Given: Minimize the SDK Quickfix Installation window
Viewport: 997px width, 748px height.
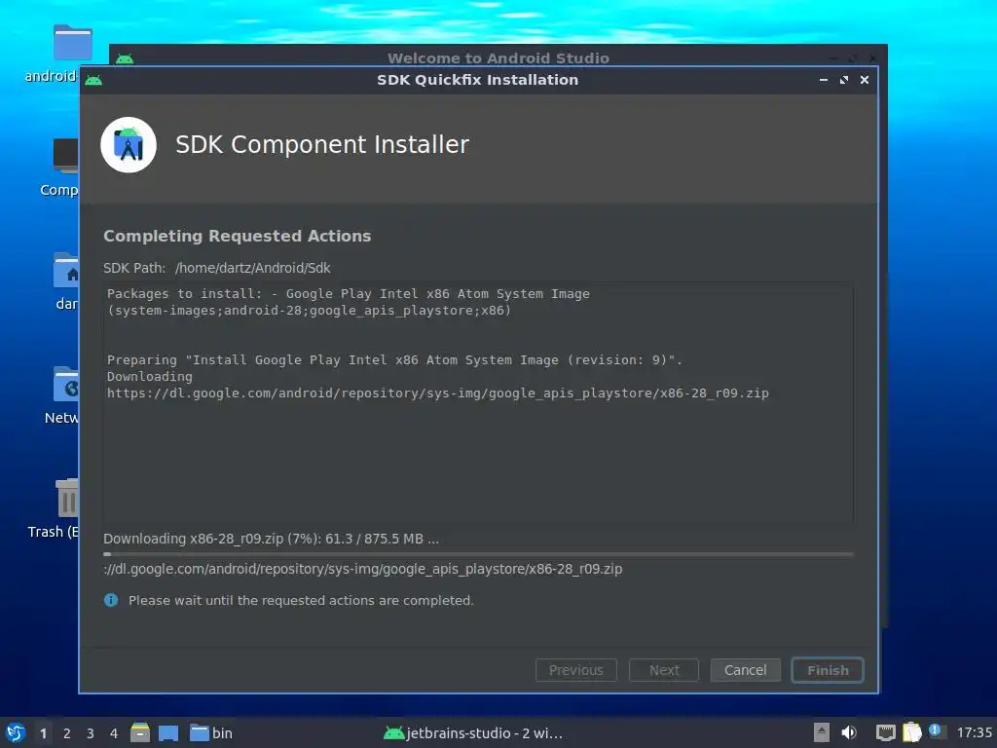Looking at the screenshot, I should (824, 80).
